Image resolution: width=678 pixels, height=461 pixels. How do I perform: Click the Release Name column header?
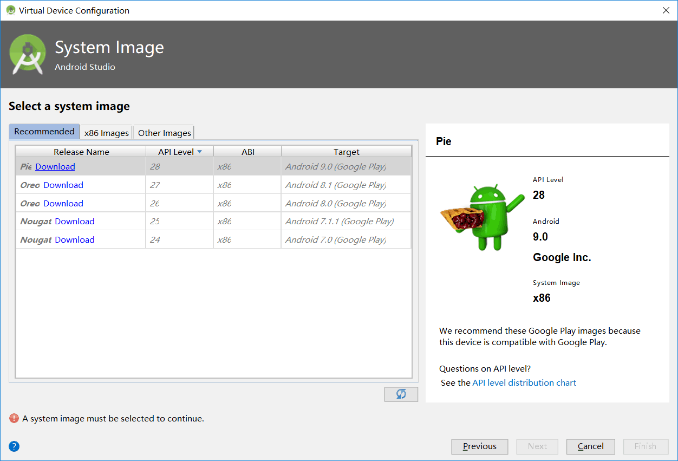(81, 152)
